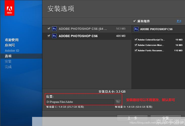Select Adobe ID step in sidebar
The height and width of the screenshot is (126, 185).
pos(12,51)
